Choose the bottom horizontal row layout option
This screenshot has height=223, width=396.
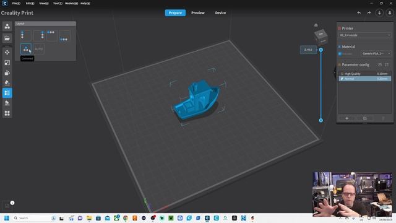coord(64,36)
